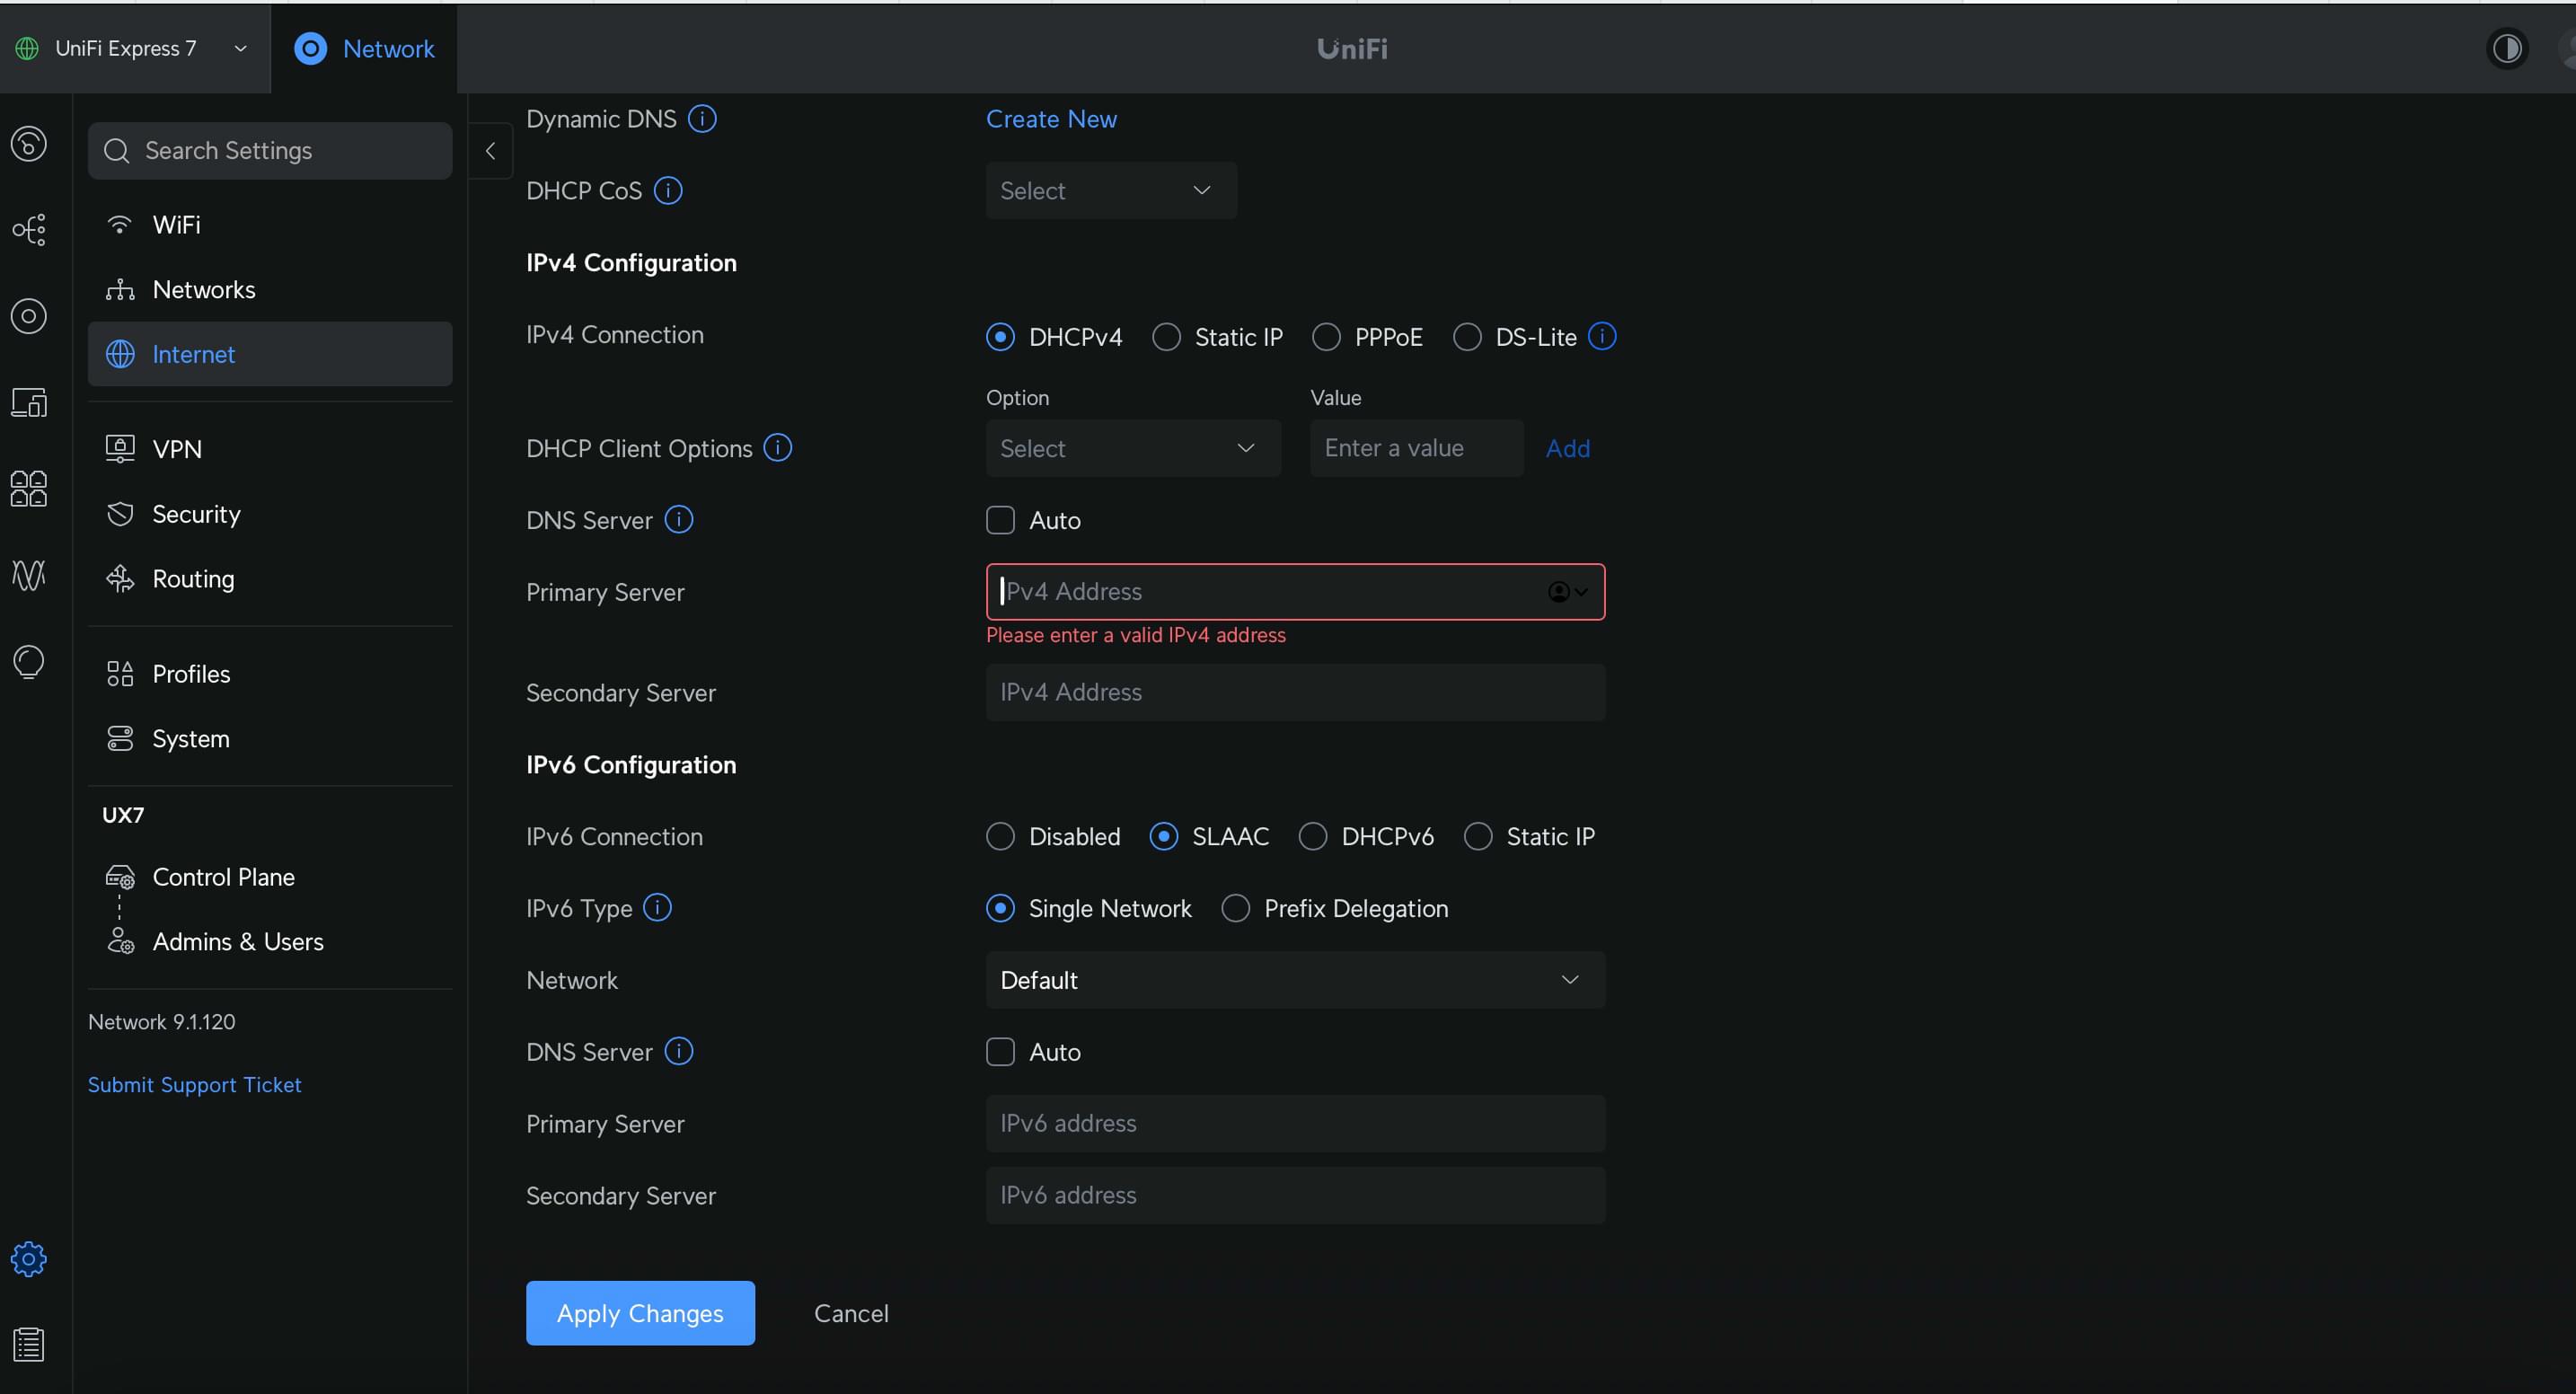This screenshot has width=2576, height=1394.
Task: Open the Security settings section
Action: pyautogui.click(x=270, y=514)
